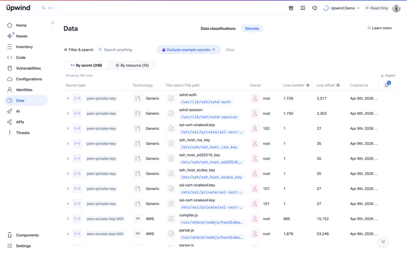Open Vulnerabilities from the sidebar
This screenshot has height=255, width=407.
pyautogui.click(x=28, y=68)
